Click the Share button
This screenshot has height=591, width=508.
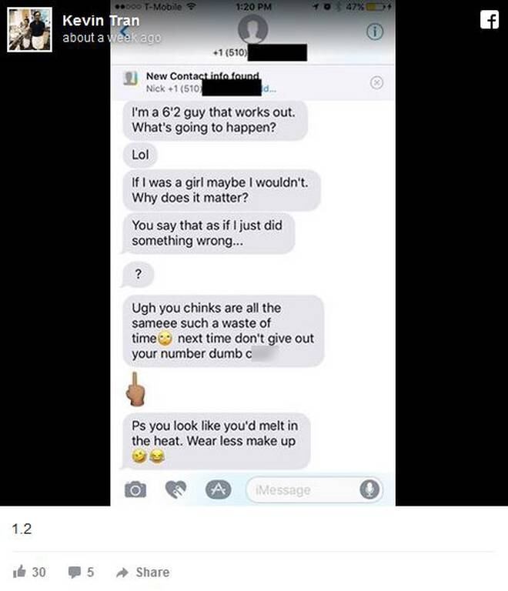coord(143,573)
